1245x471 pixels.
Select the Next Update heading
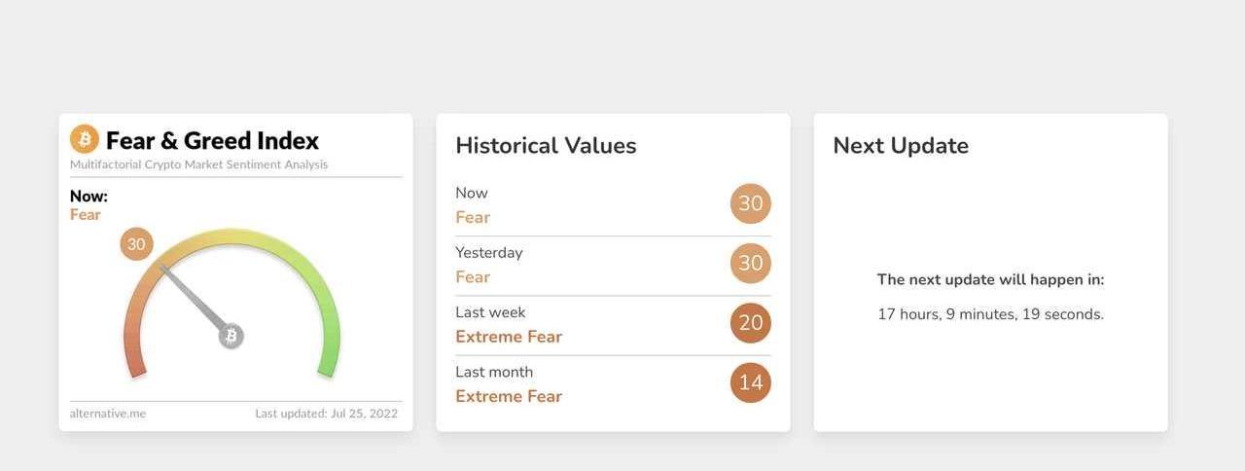[901, 146]
